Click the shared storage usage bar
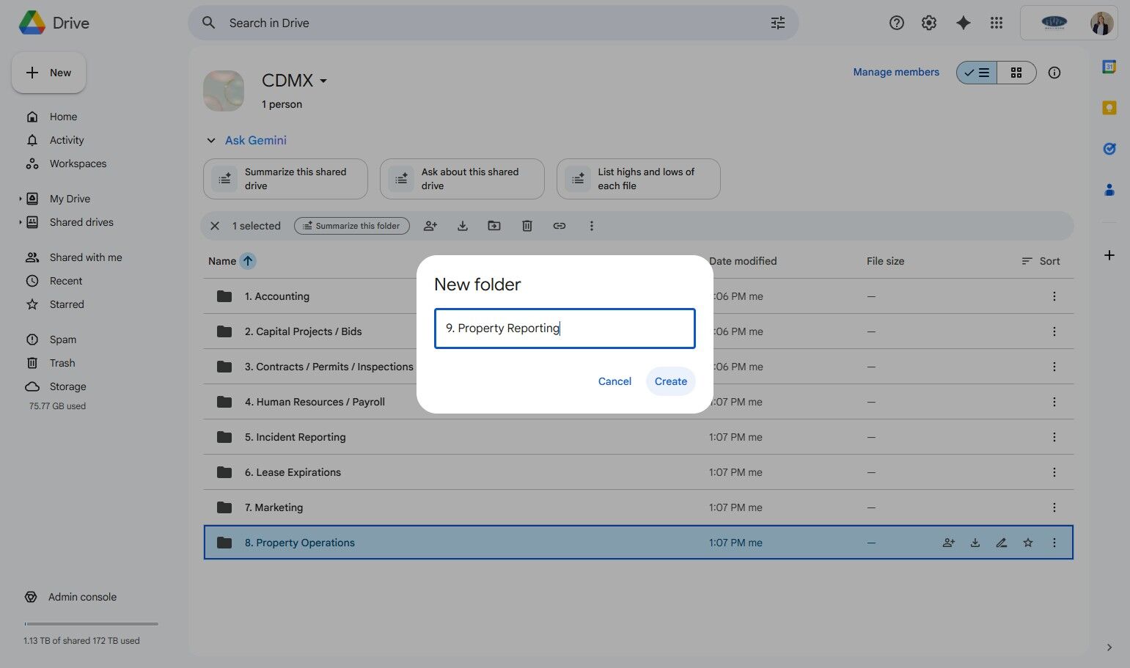 coord(91,624)
